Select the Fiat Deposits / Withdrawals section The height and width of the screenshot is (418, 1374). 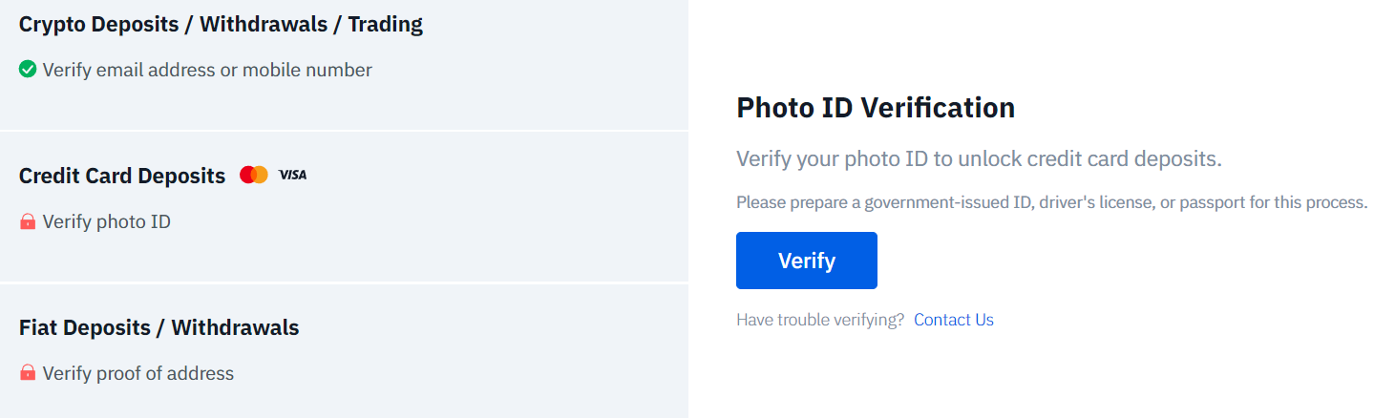344,351
